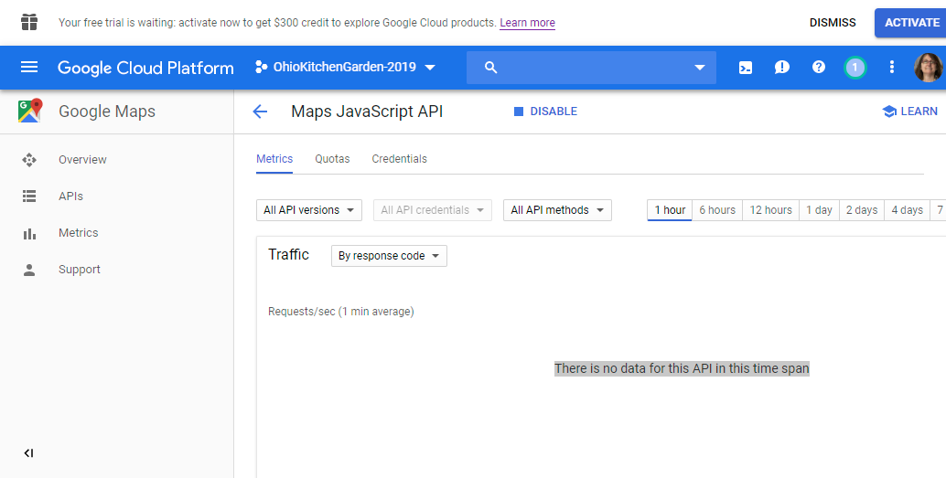This screenshot has height=478, width=946.
Task: Click the LEARN graduation cap icon
Action: click(888, 112)
